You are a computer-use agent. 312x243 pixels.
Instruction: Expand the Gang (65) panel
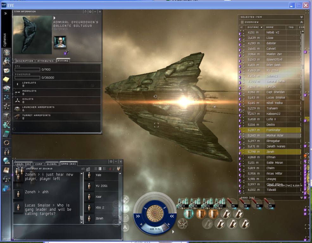[302, 198]
